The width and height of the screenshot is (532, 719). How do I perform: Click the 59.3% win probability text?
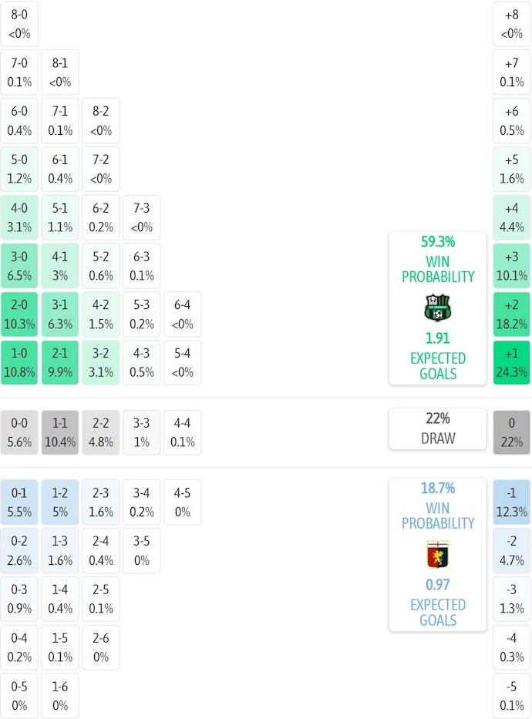pyautogui.click(x=437, y=241)
